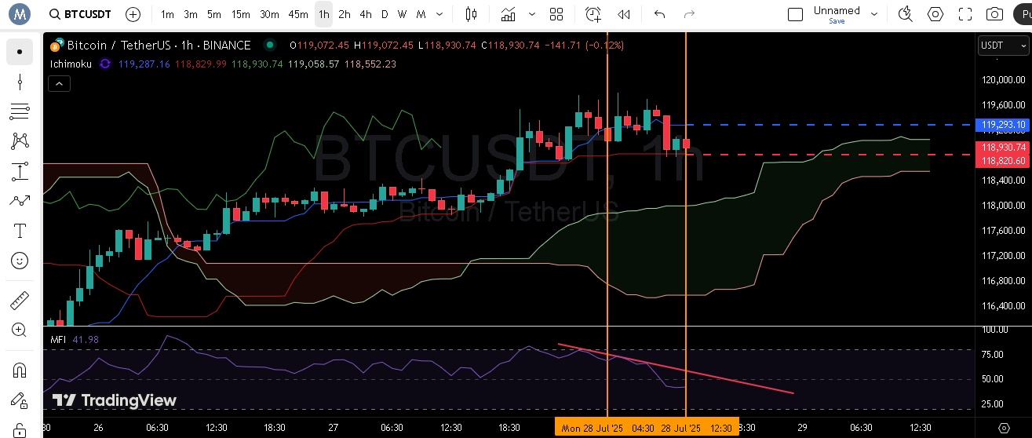Switch to the 15m timeframe
1032x438 pixels.
(241, 14)
